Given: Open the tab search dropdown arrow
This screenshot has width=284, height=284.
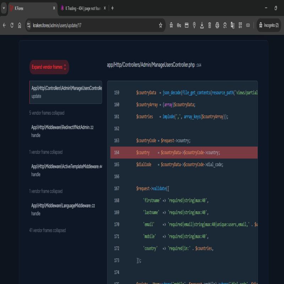Looking at the screenshot, I should (4, 8).
